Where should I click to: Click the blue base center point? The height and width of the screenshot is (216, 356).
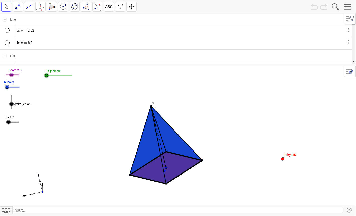click(x=166, y=168)
